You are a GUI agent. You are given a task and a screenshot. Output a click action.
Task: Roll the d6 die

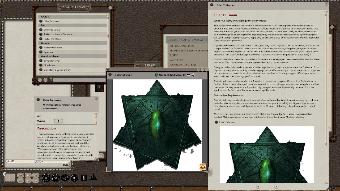[84, 178]
